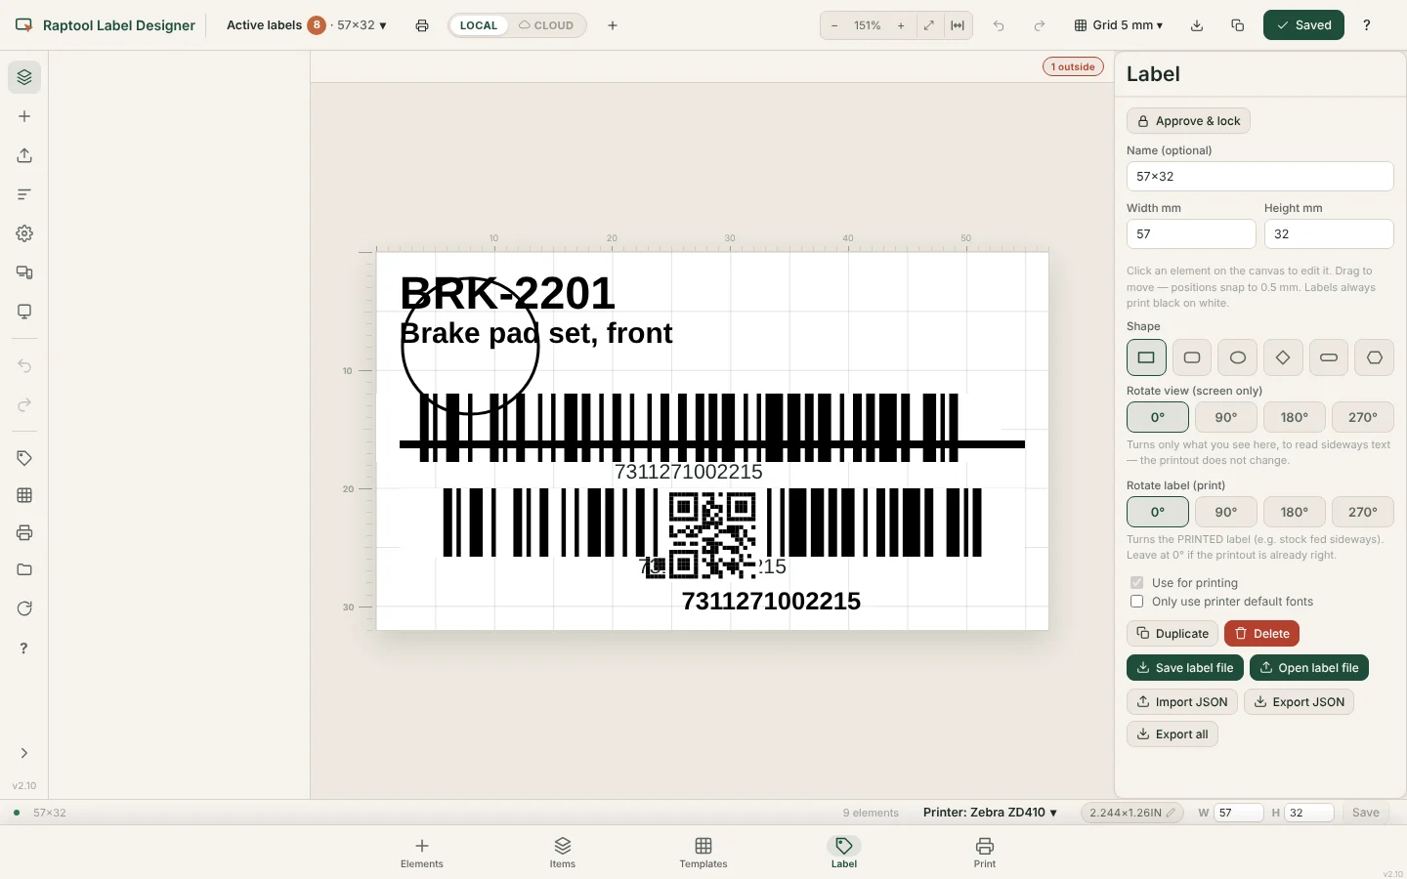Select the hexagon label shape
Screen dimensions: 1407x879
point(1375,357)
